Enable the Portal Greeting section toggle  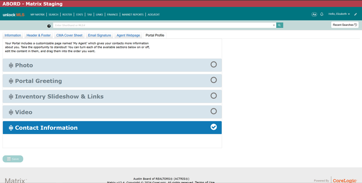pyautogui.click(x=214, y=80)
